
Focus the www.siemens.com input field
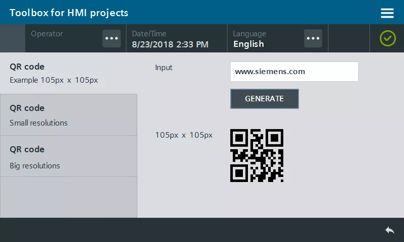tap(294, 72)
